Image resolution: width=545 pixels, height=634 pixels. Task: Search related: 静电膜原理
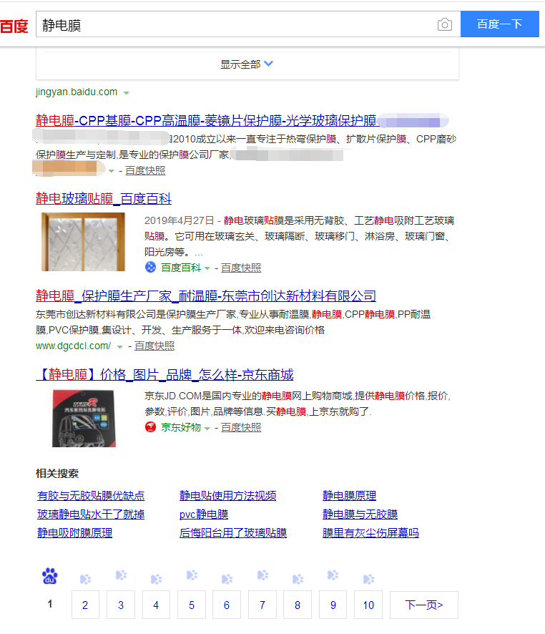point(349,496)
